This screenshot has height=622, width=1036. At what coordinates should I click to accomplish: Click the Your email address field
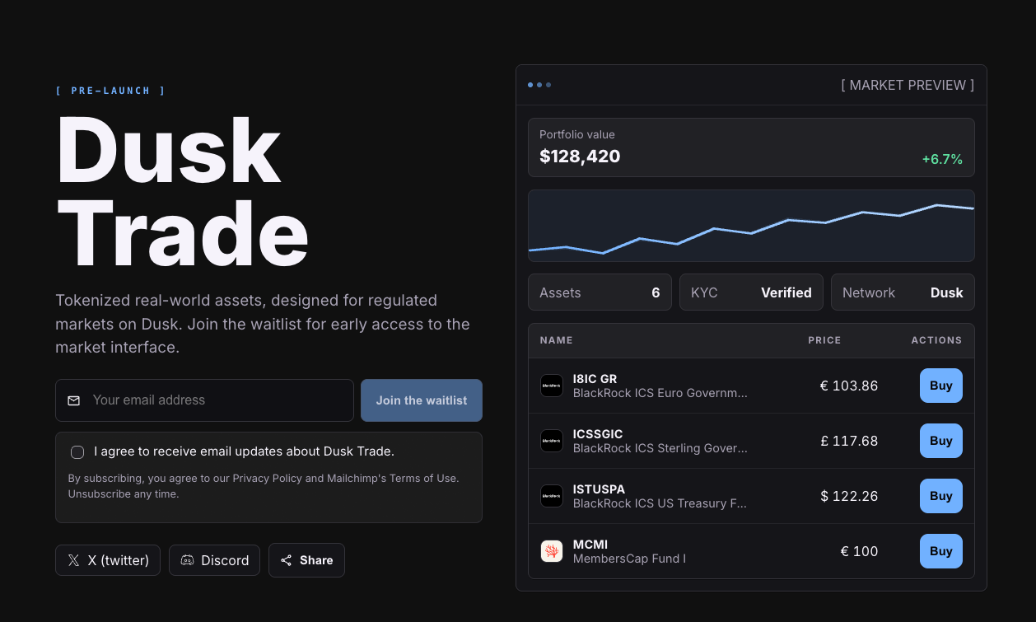[x=204, y=400]
